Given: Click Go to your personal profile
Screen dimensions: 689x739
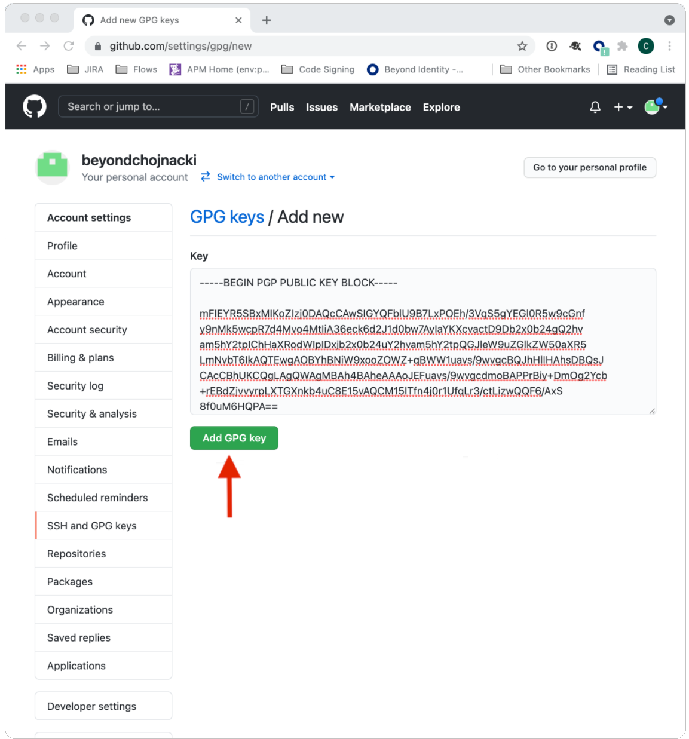Looking at the screenshot, I should [589, 167].
